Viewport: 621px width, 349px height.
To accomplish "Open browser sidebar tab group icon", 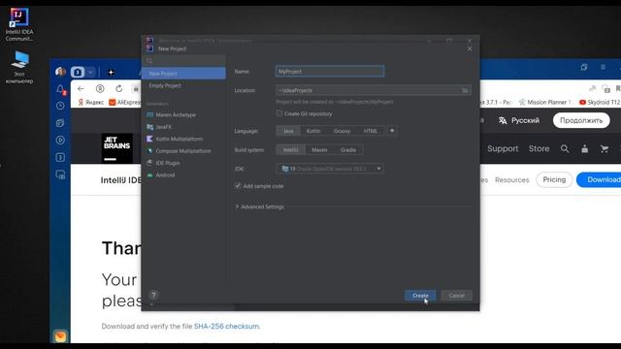I will [60, 157].
